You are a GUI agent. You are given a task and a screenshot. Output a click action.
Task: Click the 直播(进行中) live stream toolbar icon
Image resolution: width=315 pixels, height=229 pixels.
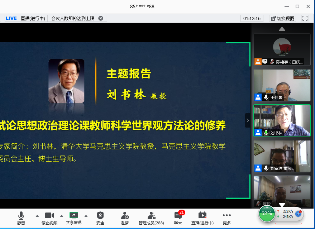(x=202, y=218)
